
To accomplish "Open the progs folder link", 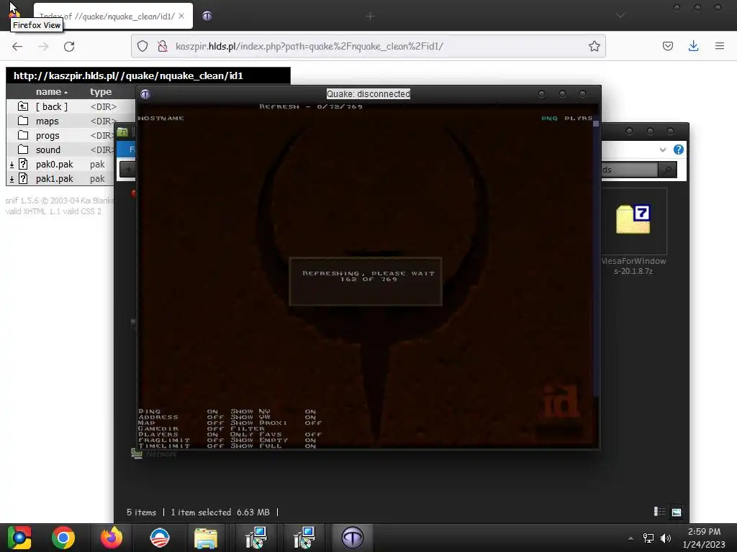I will pyautogui.click(x=48, y=136).
